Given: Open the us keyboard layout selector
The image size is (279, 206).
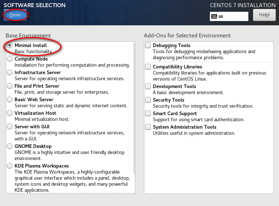Looking at the screenshot, I should pos(229,16).
